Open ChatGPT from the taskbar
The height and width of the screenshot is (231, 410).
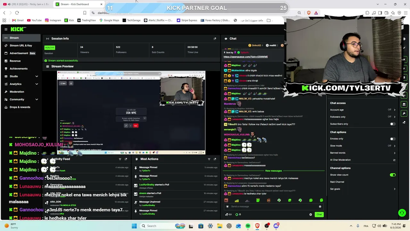point(229,226)
